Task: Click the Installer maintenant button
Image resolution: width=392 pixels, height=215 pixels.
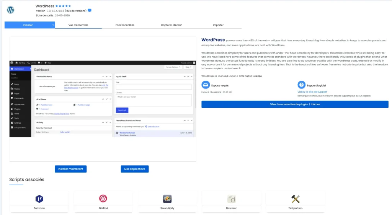Action: tap(71, 169)
